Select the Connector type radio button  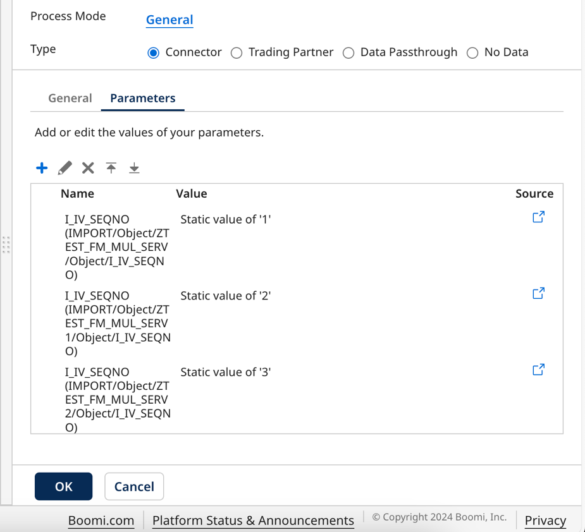[152, 52]
